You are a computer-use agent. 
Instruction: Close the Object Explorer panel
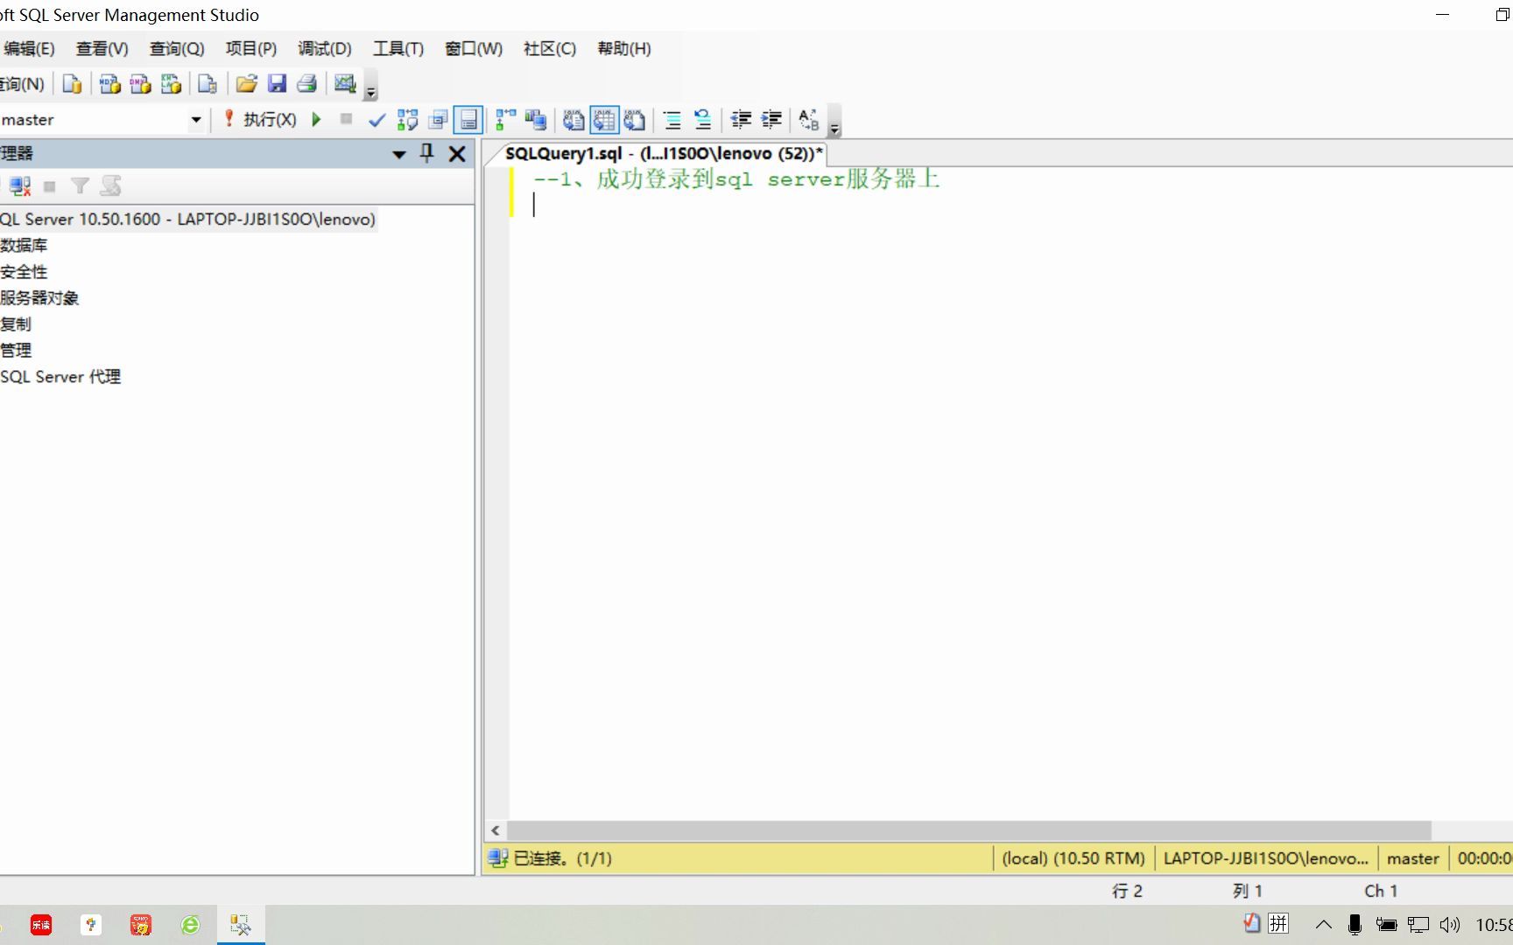click(457, 154)
